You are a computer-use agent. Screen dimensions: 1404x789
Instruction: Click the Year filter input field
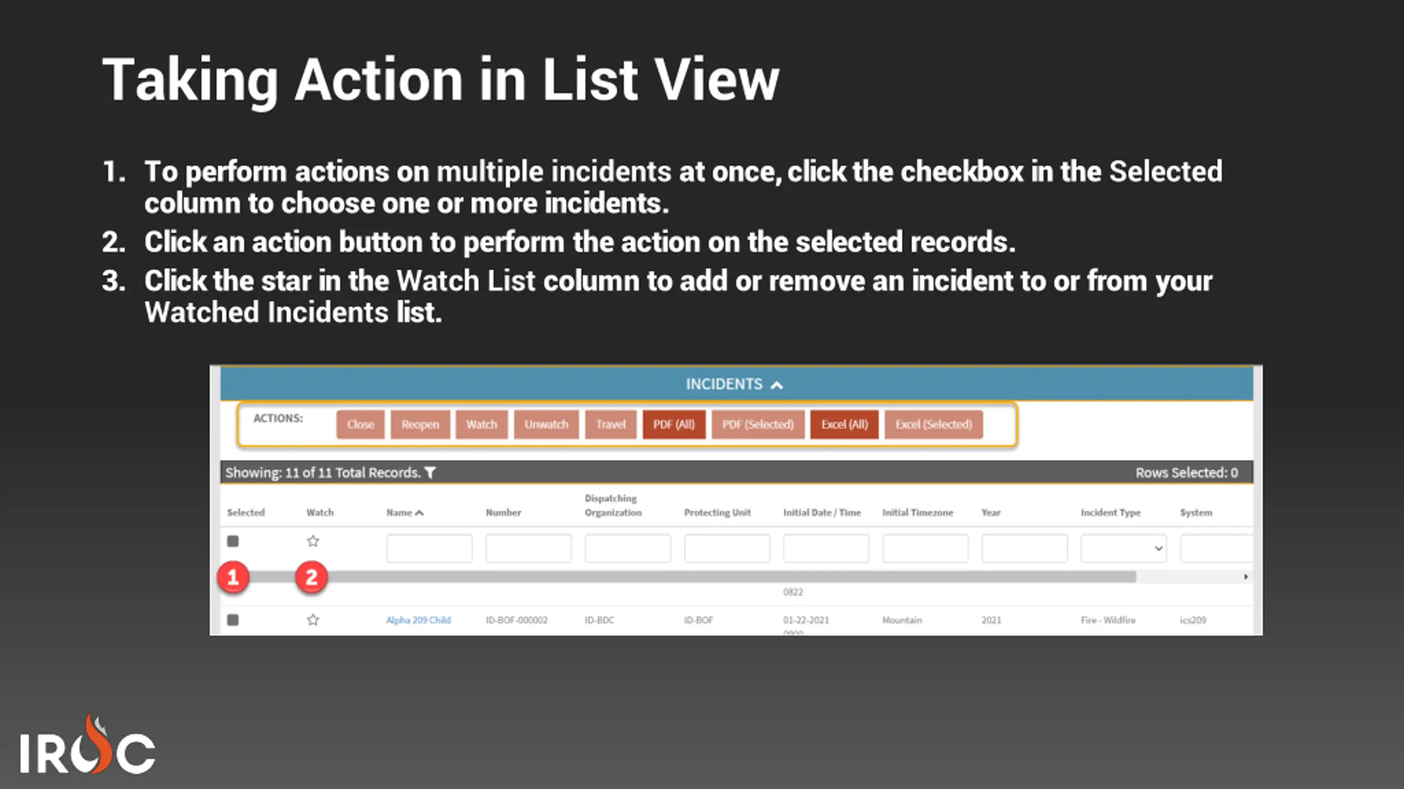pos(1024,548)
